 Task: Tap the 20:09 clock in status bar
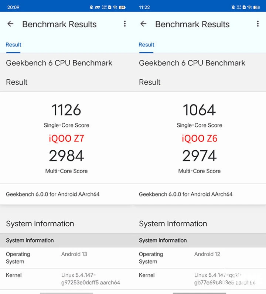13,7
